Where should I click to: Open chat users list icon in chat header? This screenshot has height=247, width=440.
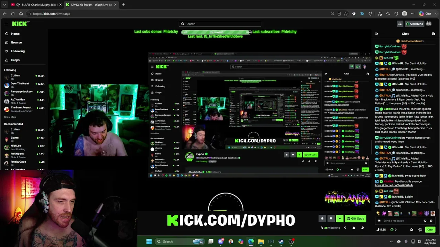point(433,34)
